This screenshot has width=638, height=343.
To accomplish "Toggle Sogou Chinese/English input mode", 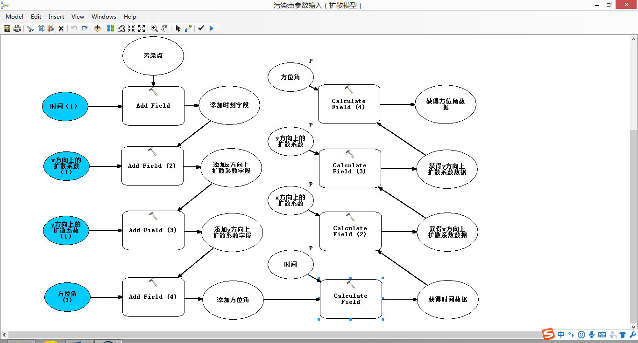I will 561,334.
